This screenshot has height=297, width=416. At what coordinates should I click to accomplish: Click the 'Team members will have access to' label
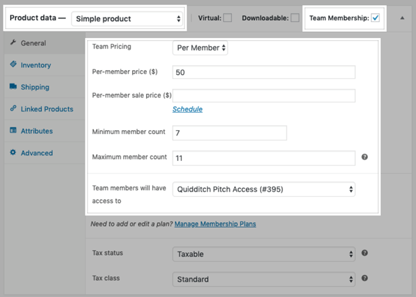pyautogui.click(x=129, y=194)
